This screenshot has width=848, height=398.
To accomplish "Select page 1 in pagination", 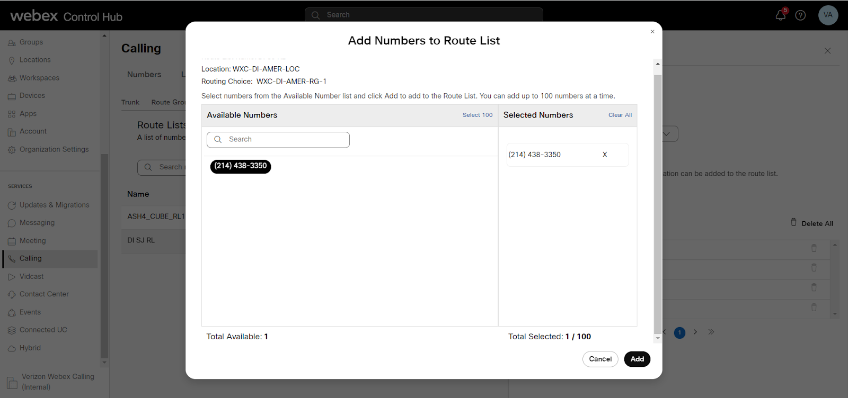I will (679, 332).
